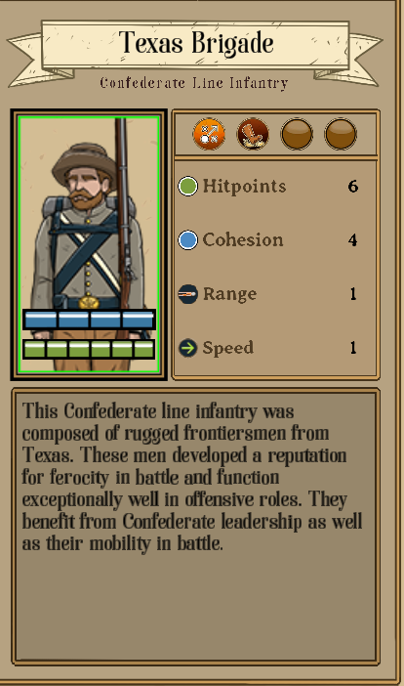The height and width of the screenshot is (686, 404).
Task: Click the Range stat label
Action: pyautogui.click(x=229, y=294)
